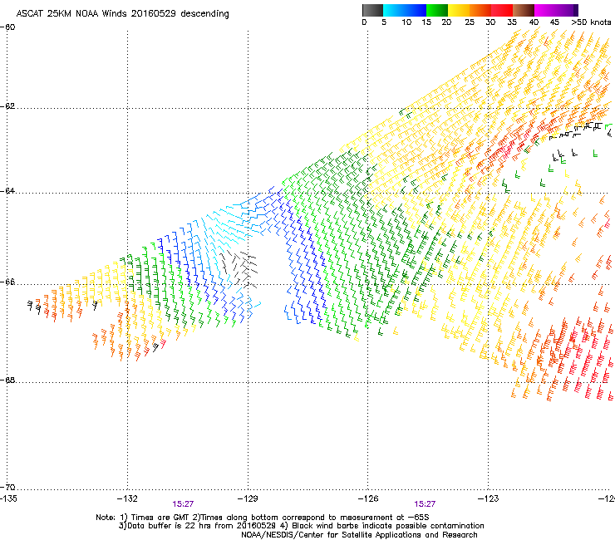Click the -129 longitude axis label
Screen dimensions: 615x540
point(248,498)
